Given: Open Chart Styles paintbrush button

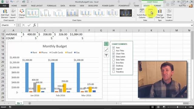Looking at the screenshot, I should click(106, 50).
